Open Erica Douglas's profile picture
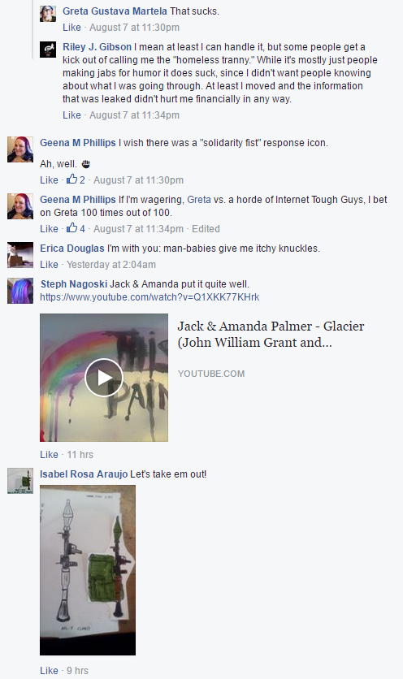 click(20, 255)
